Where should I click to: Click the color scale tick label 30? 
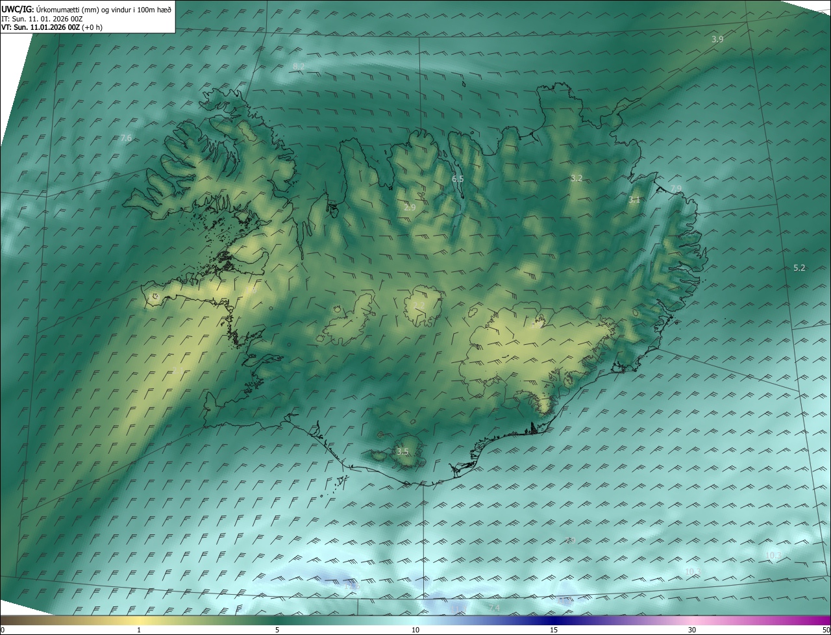692,630
